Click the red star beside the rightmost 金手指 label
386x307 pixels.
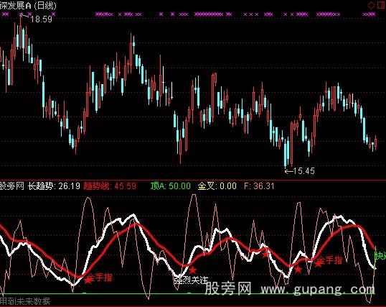[319, 264]
